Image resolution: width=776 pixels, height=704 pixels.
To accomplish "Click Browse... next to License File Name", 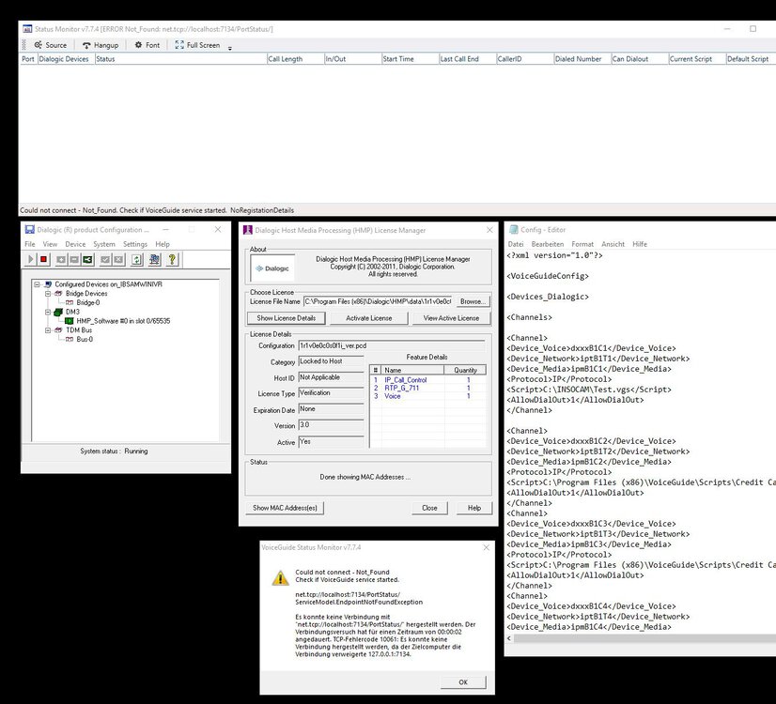I will coord(473,301).
